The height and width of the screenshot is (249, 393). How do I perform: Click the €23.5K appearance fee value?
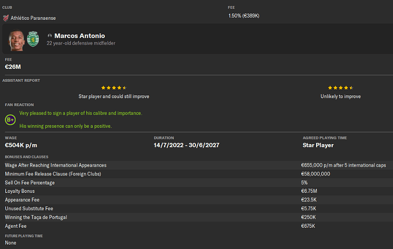pos(309,200)
